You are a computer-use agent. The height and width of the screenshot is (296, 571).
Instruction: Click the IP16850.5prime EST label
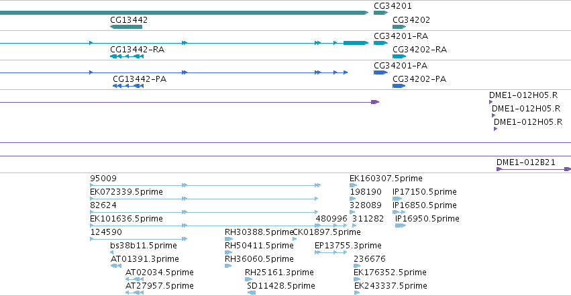(425, 205)
